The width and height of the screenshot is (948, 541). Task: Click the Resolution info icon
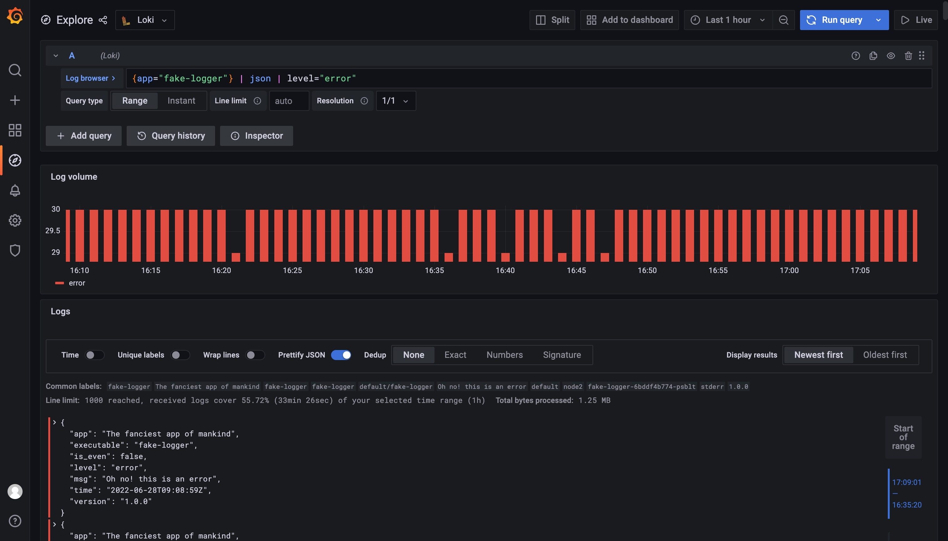364,101
